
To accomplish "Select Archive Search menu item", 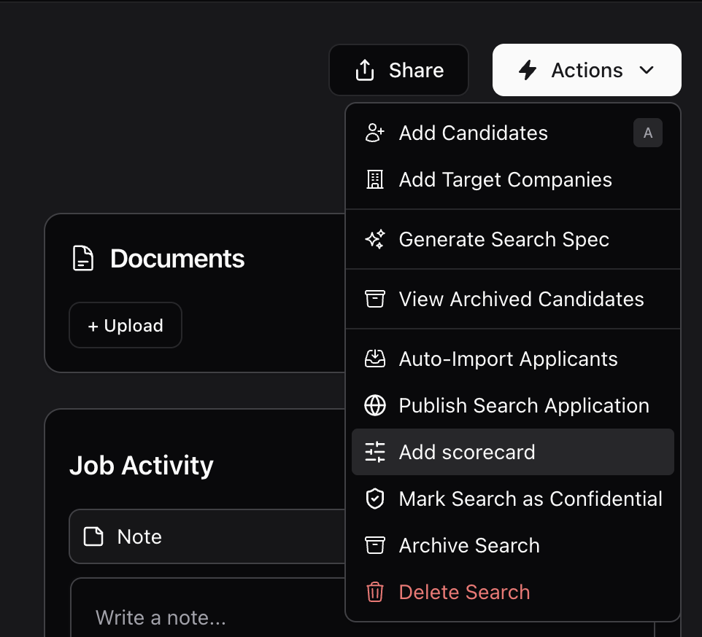I will tap(512, 545).
